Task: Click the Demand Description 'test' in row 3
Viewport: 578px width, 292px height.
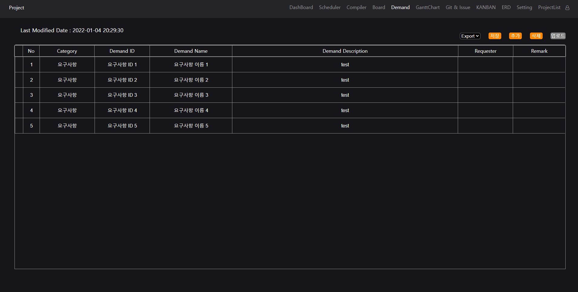Action: tap(345, 95)
